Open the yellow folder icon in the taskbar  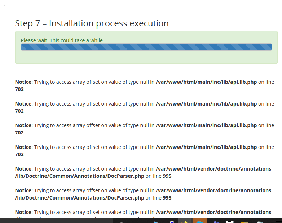click(244, 221)
